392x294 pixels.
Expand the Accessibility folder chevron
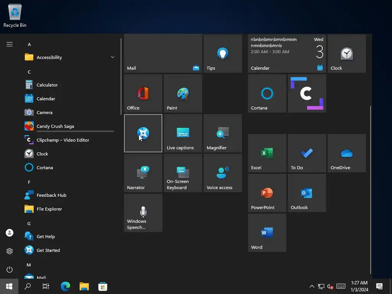[113, 57]
